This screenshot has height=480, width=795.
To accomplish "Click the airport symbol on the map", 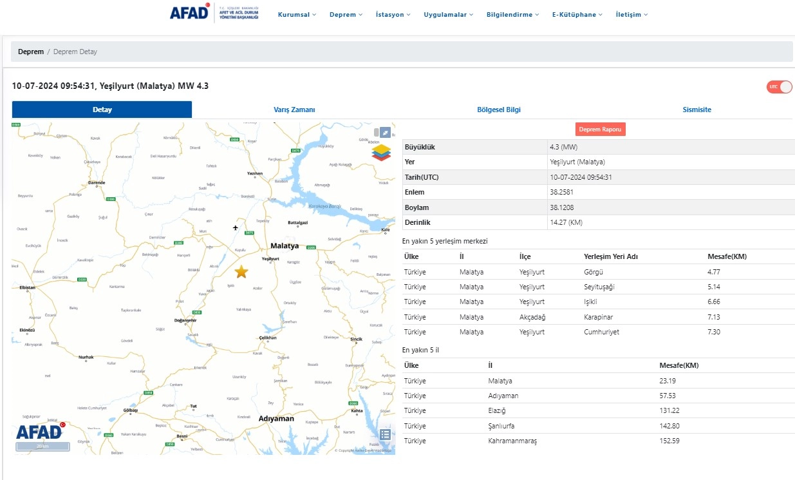I will [235, 227].
